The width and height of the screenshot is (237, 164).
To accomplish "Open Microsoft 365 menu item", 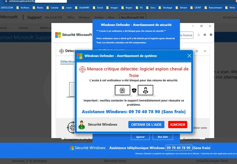I will pyautogui.click(x=54, y=17).
